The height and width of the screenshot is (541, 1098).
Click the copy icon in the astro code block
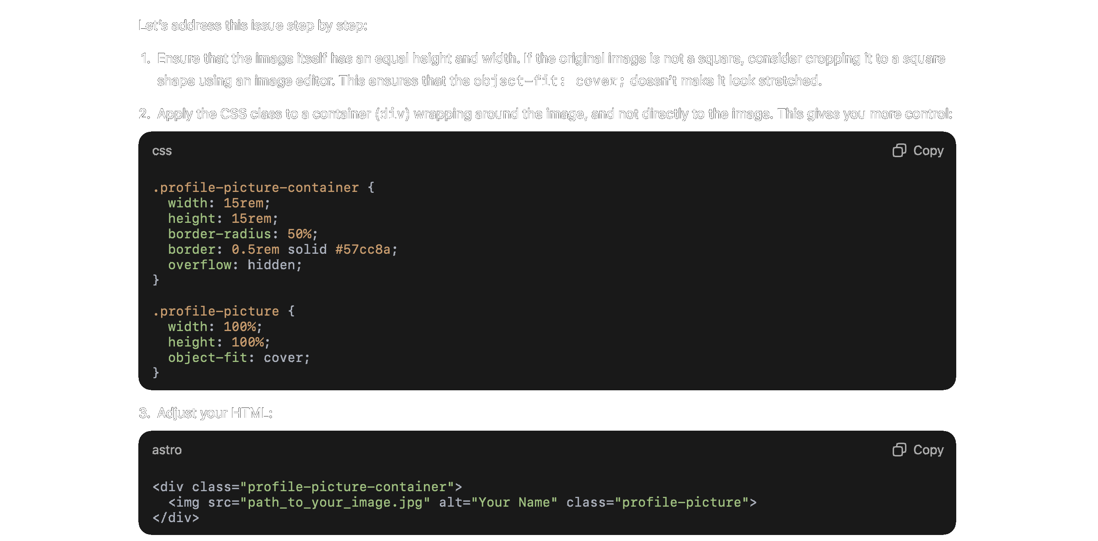899,450
